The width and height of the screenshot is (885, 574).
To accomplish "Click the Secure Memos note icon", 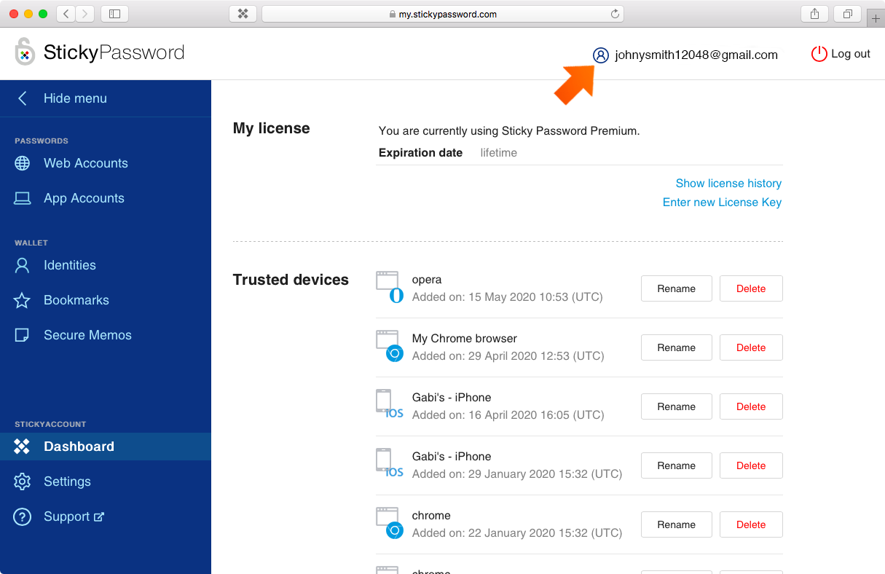I will [x=23, y=335].
